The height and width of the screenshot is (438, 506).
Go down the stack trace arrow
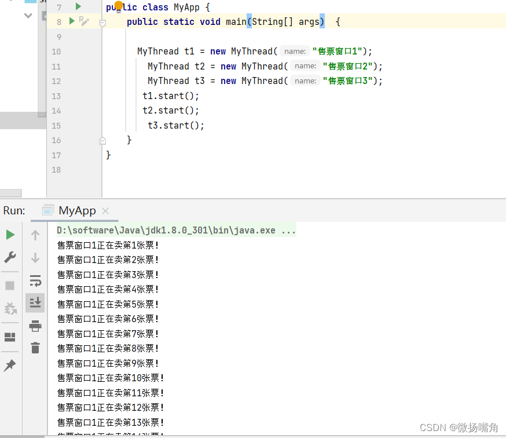pos(35,258)
